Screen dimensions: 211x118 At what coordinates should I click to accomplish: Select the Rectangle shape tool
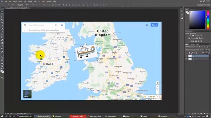(2, 60)
